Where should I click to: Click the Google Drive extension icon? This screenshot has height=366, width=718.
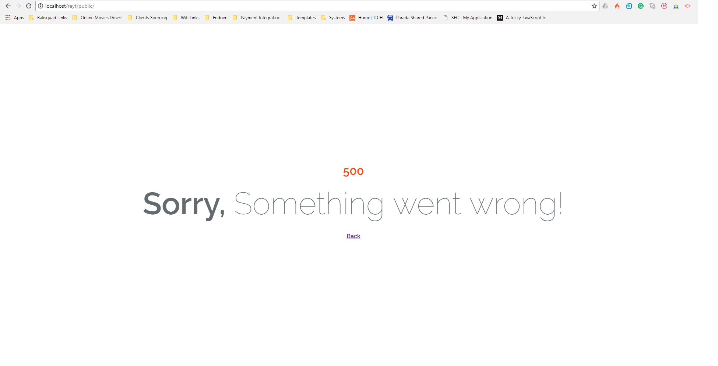[605, 6]
